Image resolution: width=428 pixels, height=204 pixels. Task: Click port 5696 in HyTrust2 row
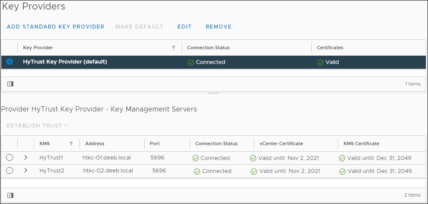pos(159,170)
